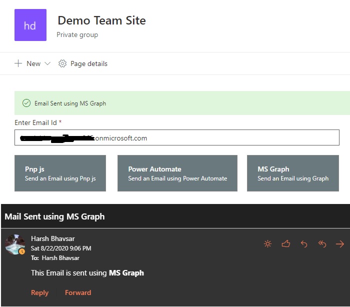This screenshot has height=307, width=350.
Task: Like the email with thumbs-up icon
Action: [x=285, y=244]
